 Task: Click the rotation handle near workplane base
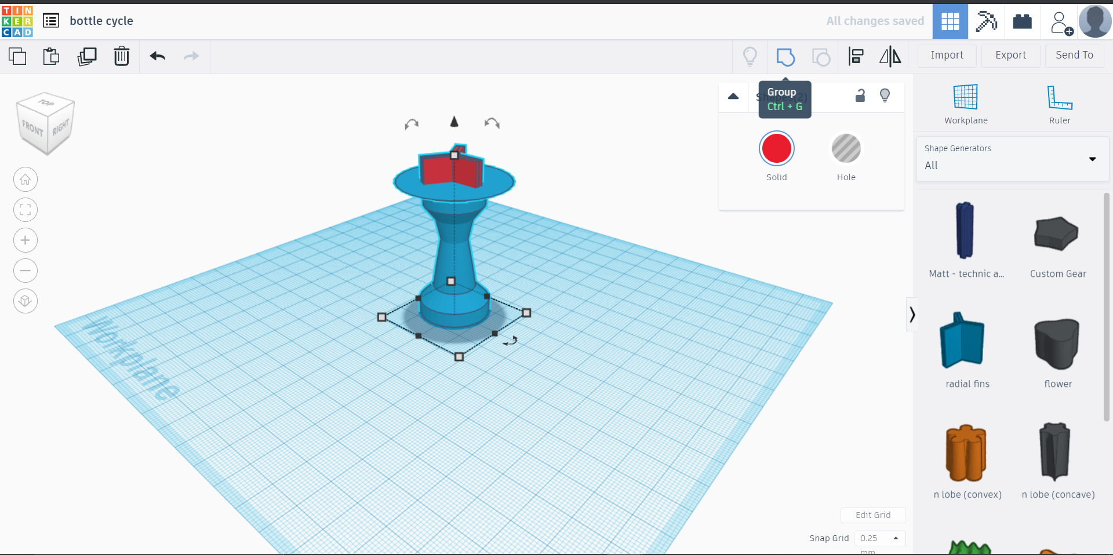click(510, 341)
